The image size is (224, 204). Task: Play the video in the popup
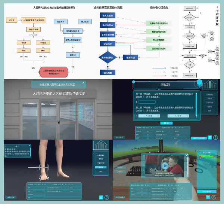click(x=165, y=165)
